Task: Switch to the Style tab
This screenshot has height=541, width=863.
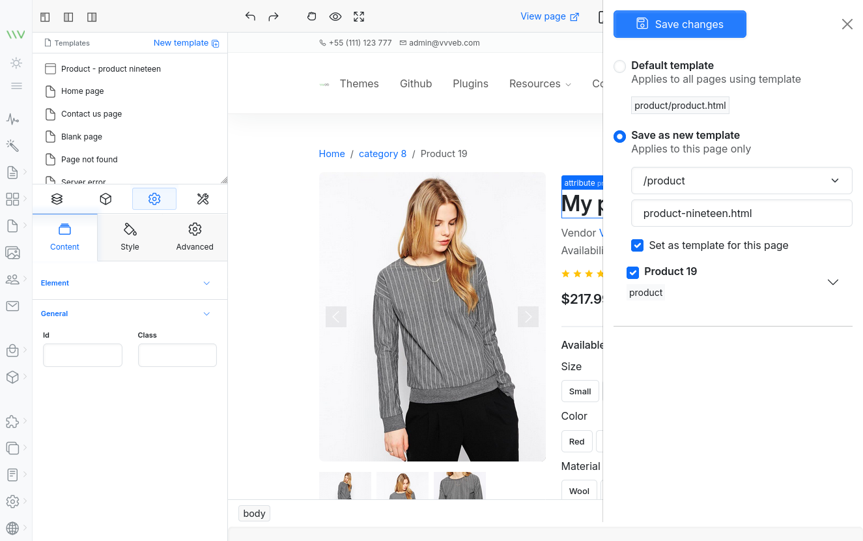Action: click(x=130, y=237)
